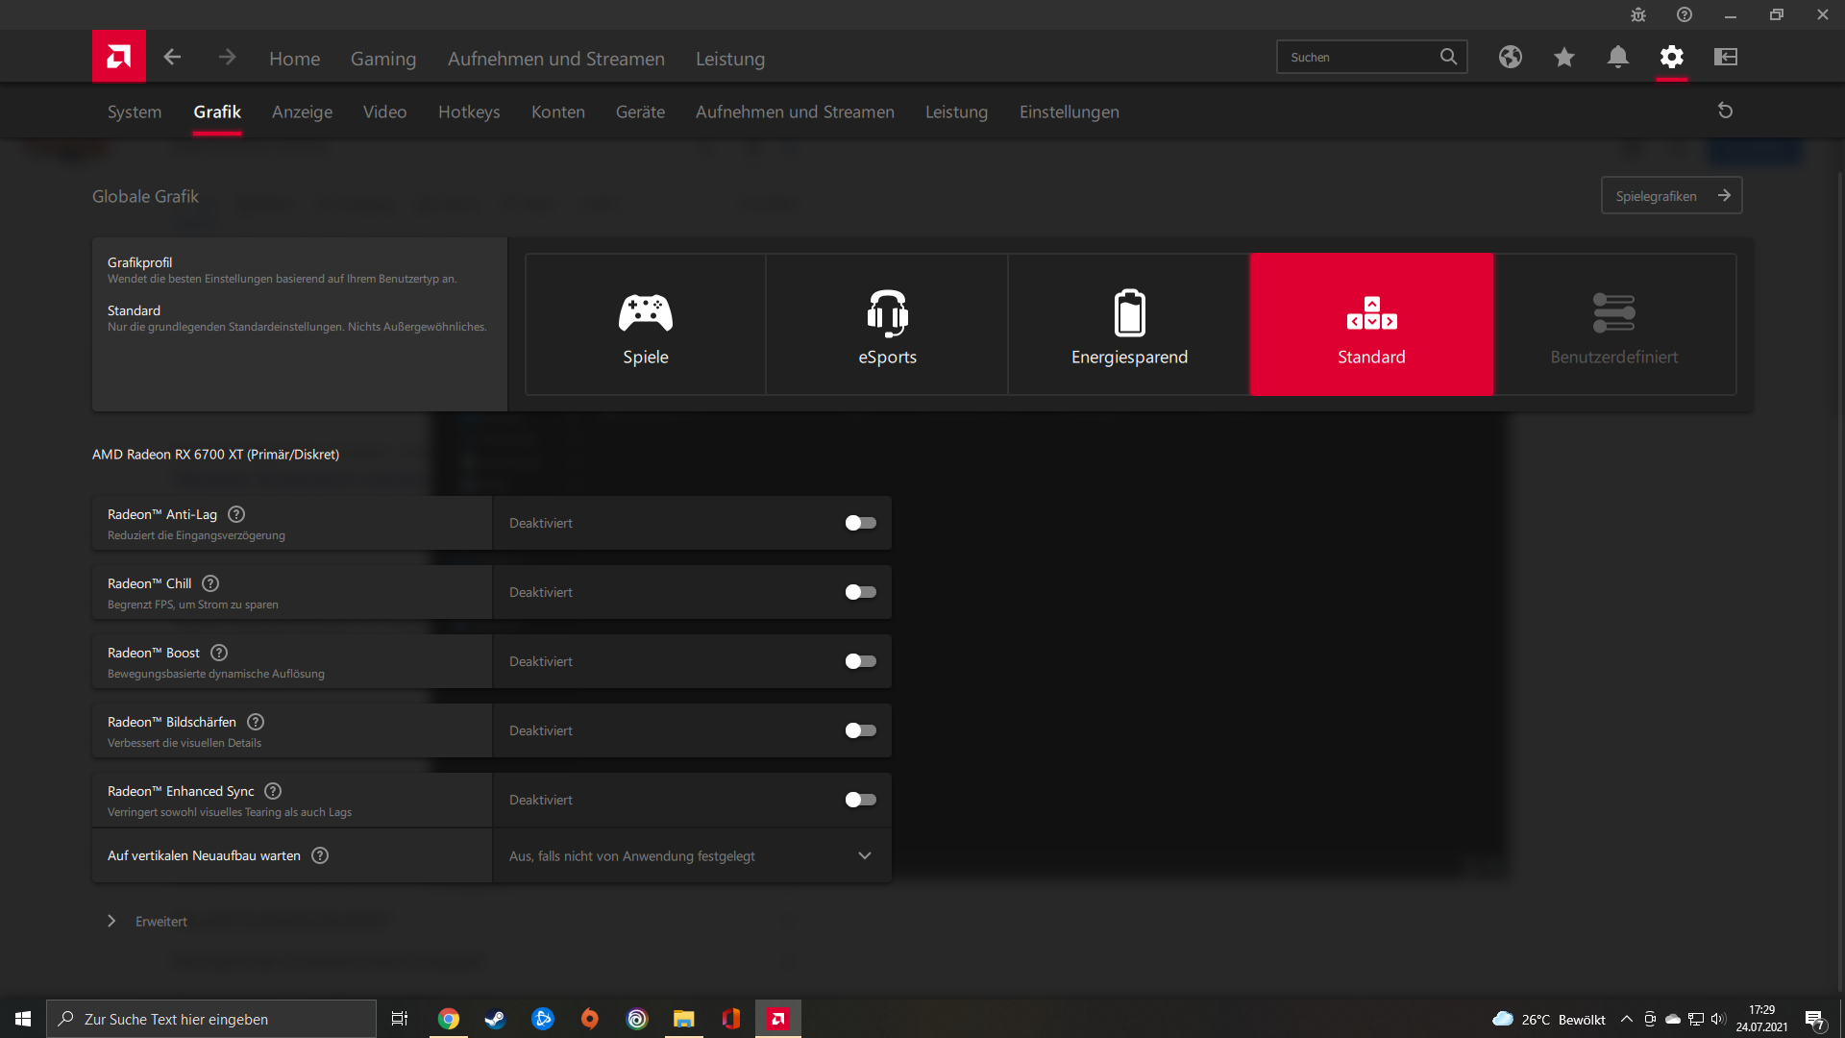Open vertical refresh wait dropdown

(x=692, y=855)
